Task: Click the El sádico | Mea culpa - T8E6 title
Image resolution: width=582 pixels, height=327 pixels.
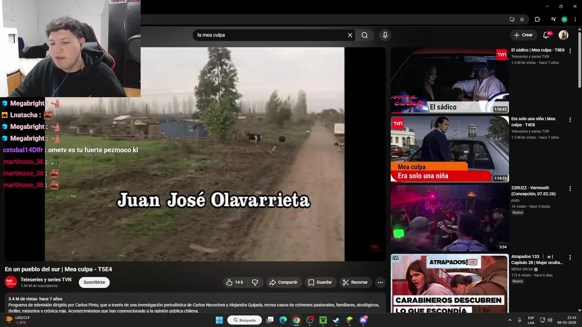Action: click(x=538, y=50)
